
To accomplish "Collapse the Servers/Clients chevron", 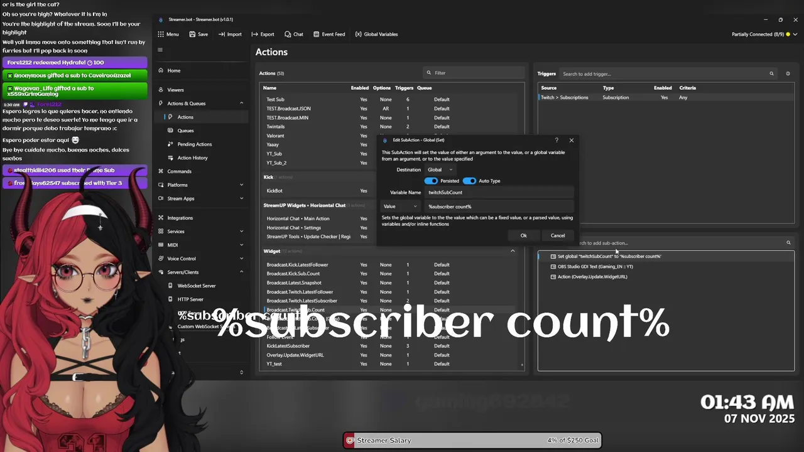I will point(241,272).
